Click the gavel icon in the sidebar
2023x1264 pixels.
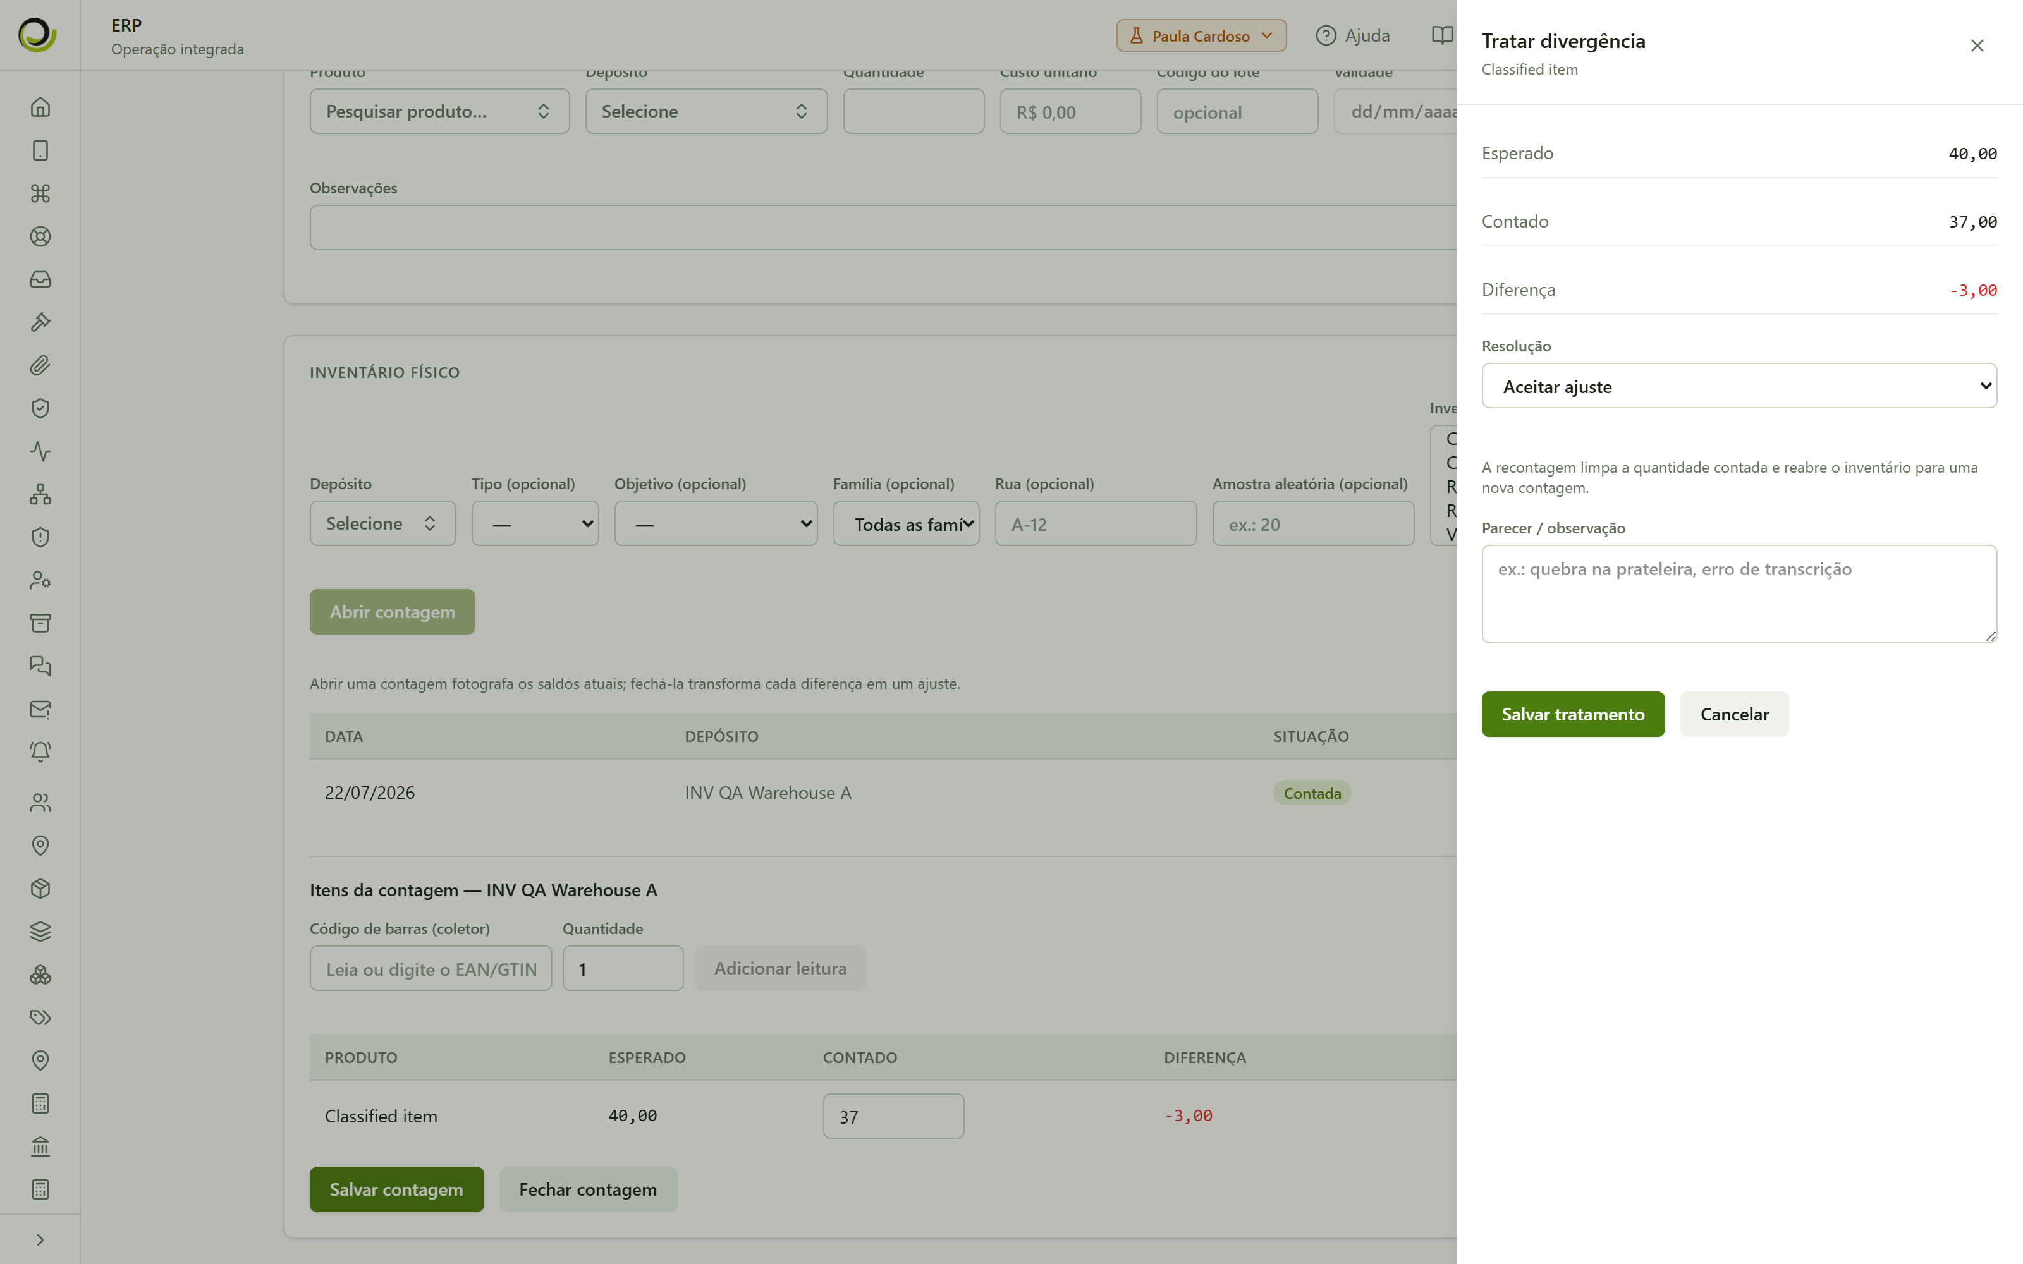point(40,322)
